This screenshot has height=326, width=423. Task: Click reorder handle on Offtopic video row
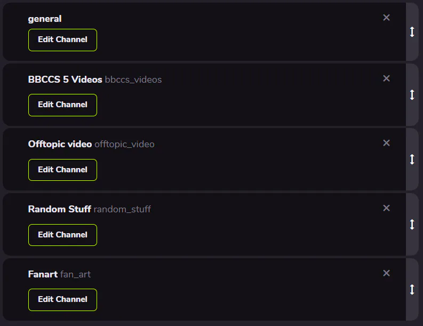click(x=412, y=159)
